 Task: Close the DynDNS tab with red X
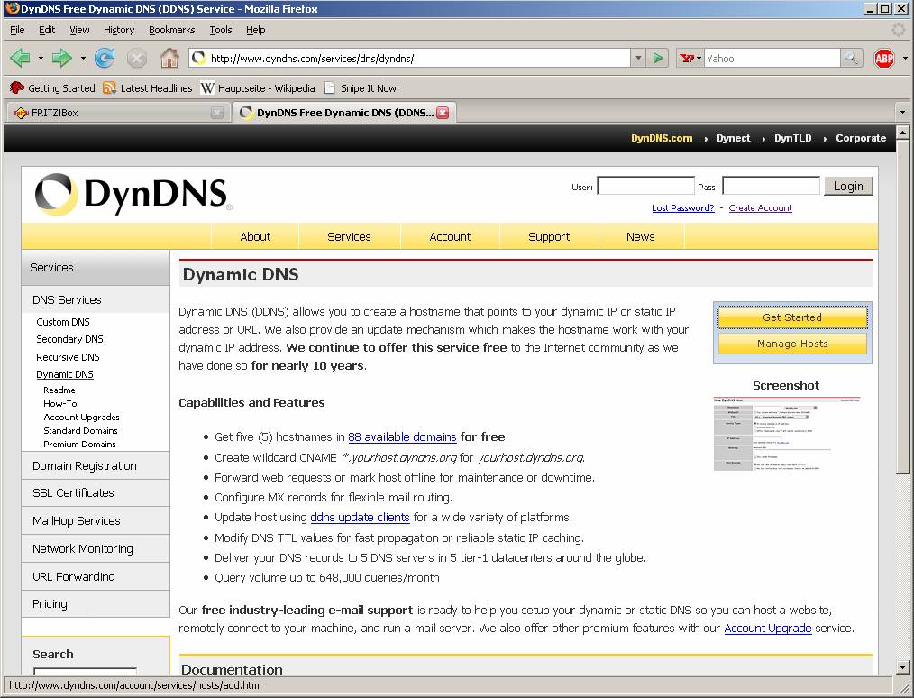443,113
